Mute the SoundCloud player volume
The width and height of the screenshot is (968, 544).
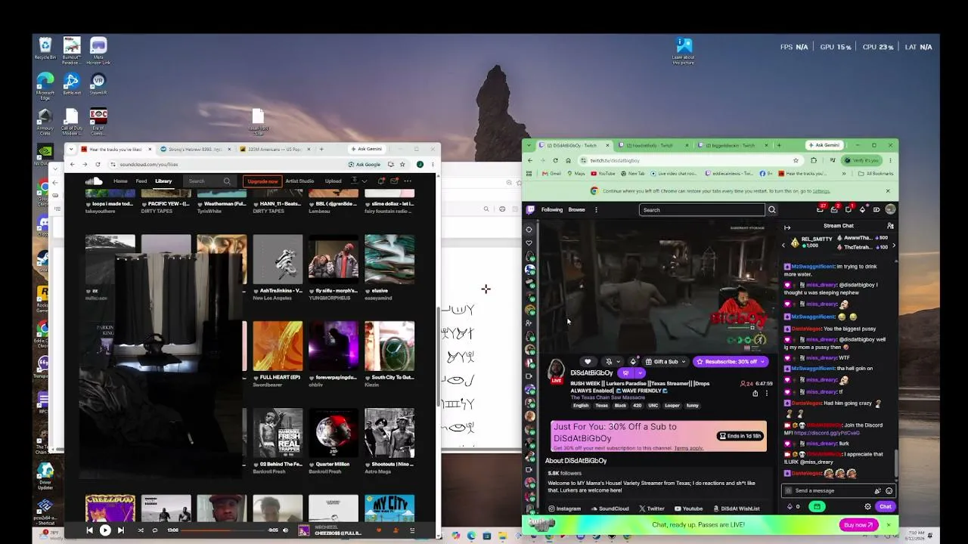pyautogui.click(x=285, y=530)
